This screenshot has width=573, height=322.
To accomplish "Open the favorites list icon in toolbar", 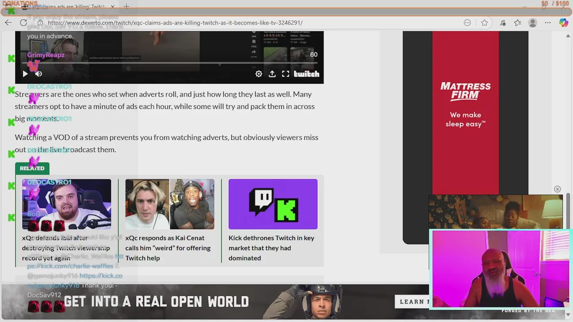I will pos(518,22).
